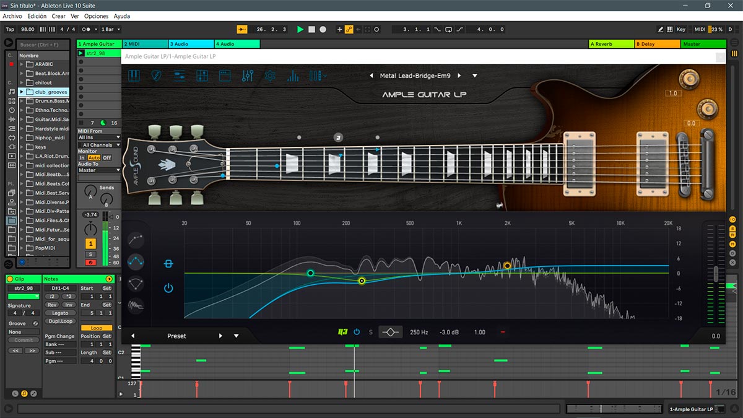
Task: Open the Archivo menu
Action: coord(12,16)
